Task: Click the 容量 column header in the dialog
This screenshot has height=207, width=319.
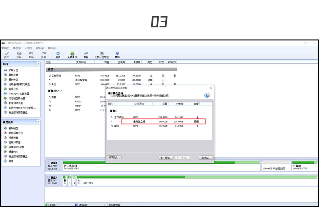Action: 160,104
